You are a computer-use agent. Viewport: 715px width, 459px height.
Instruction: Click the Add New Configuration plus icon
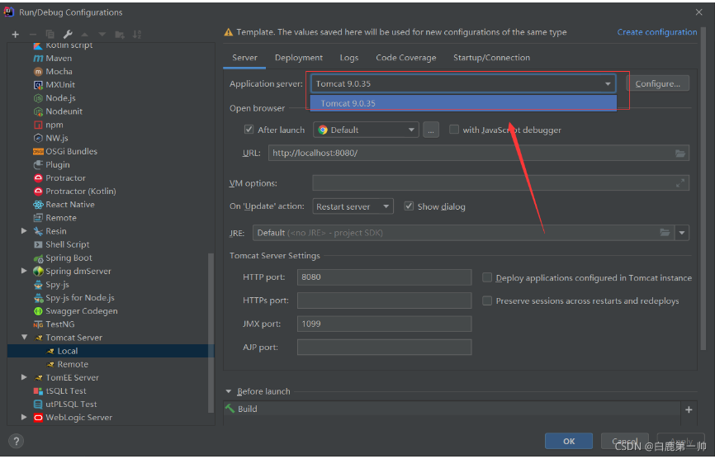pyautogui.click(x=15, y=34)
